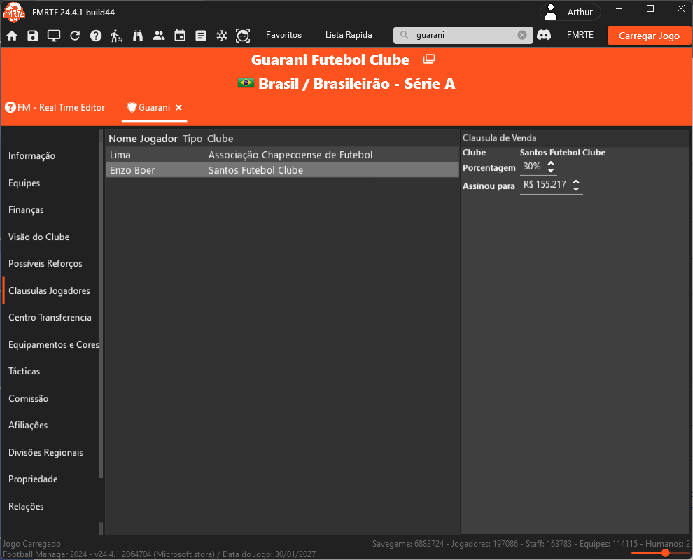Image resolution: width=693 pixels, height=560 pixels.
Task: Increase Assinou para value up arrow
Action: [576, 181]
